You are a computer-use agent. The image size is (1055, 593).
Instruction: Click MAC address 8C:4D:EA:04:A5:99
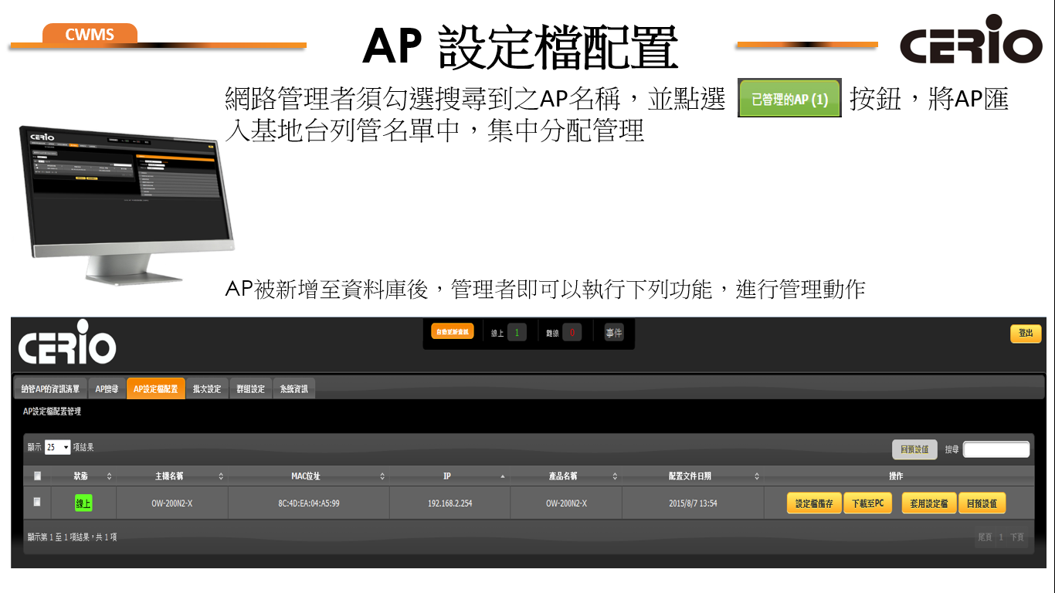click(x=309, y=503)
